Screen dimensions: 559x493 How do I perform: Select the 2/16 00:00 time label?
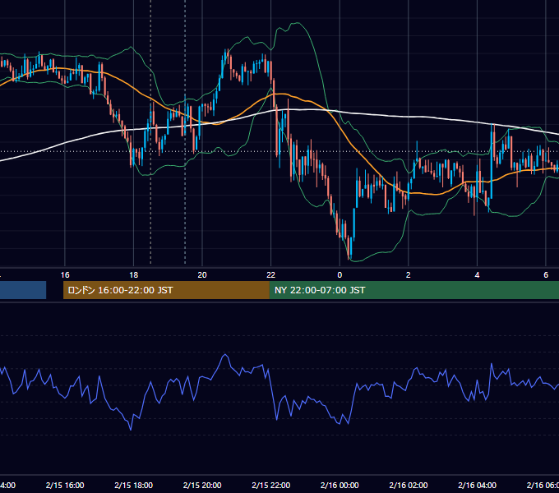[340, 485]
